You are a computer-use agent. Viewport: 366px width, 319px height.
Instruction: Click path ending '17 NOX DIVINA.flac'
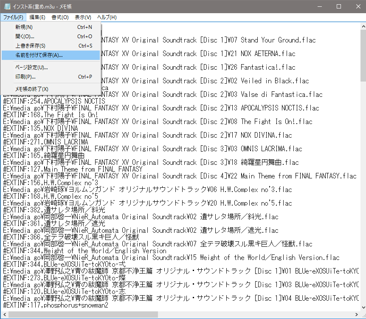pos(147,135)
